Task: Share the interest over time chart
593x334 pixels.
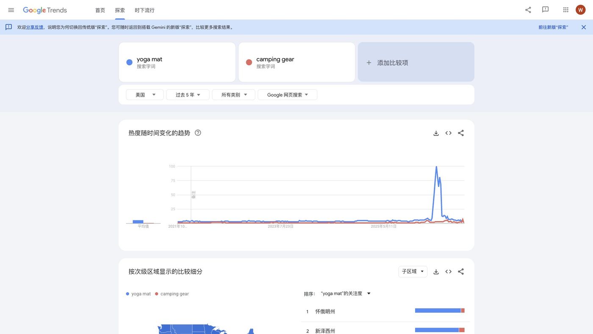Action: tap(461, 133)
